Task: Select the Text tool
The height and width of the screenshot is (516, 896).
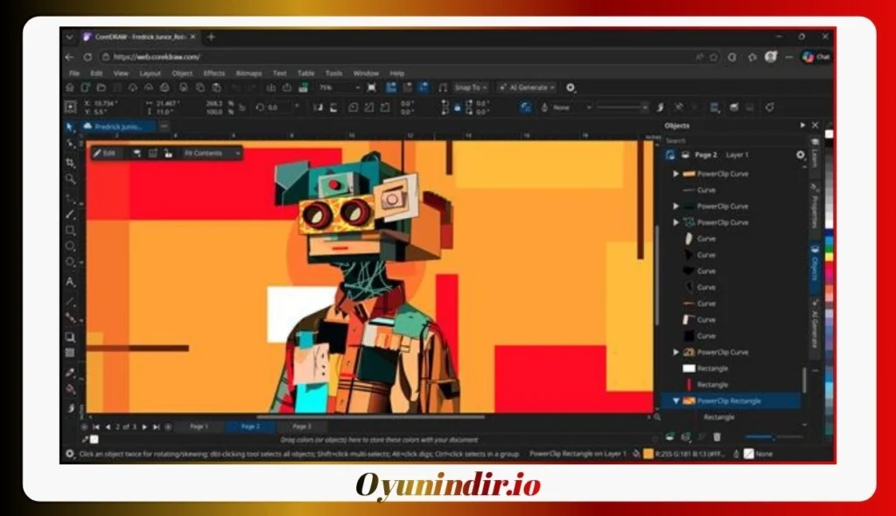Action: coord(70,282)
